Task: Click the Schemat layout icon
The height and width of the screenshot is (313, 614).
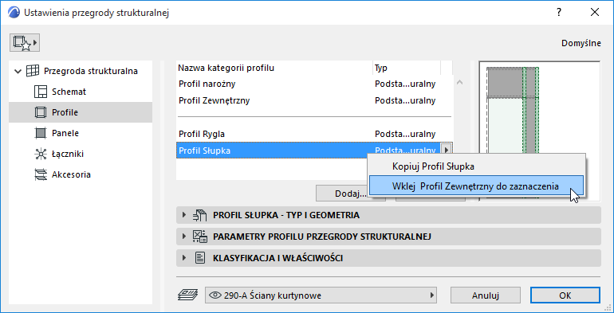Action: click(41, 92)
